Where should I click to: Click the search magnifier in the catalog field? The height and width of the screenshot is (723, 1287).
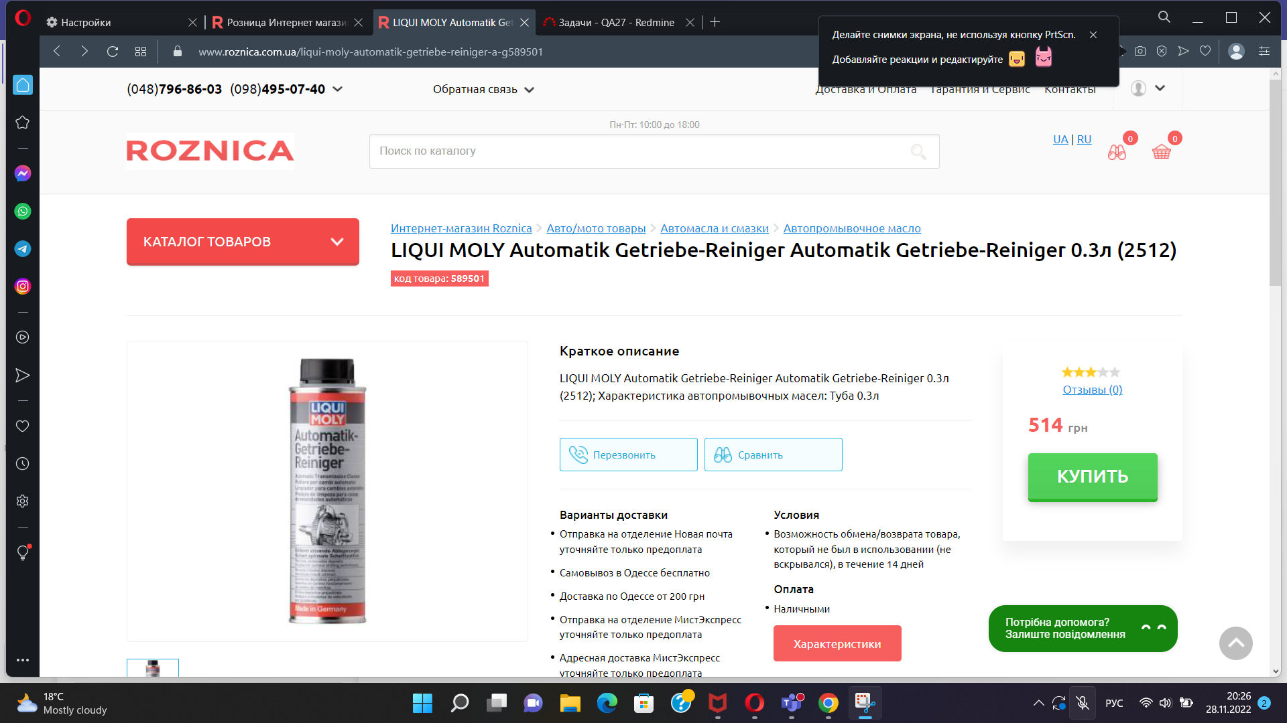[x=918, y=152]
